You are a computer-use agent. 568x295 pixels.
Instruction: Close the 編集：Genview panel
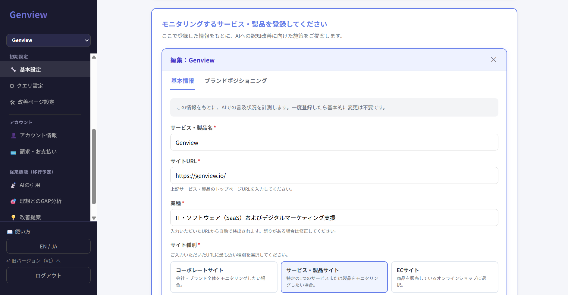pos(494,60)
